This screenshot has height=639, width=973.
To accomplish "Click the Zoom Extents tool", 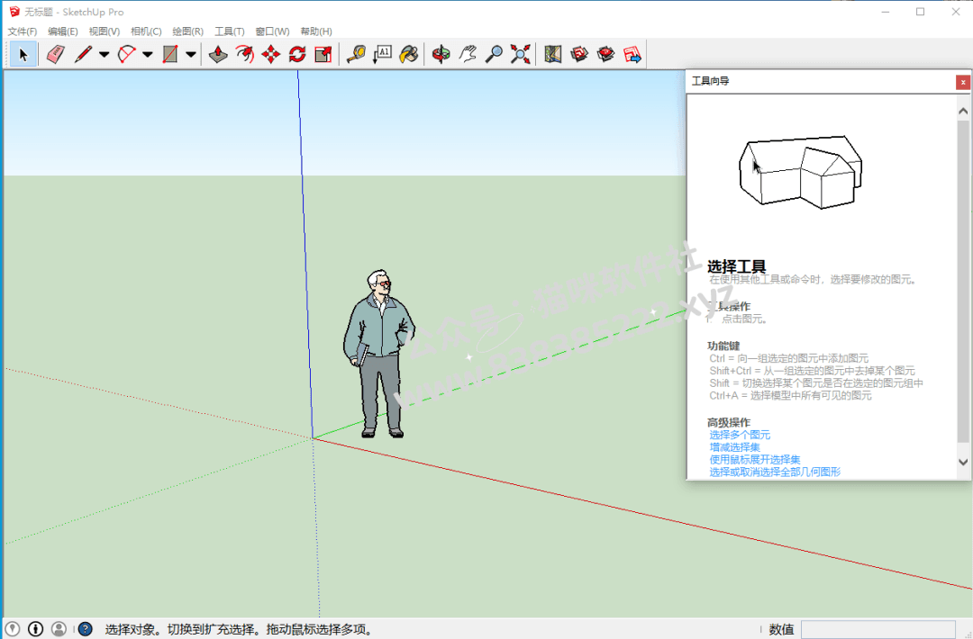I will coord(520,55).
